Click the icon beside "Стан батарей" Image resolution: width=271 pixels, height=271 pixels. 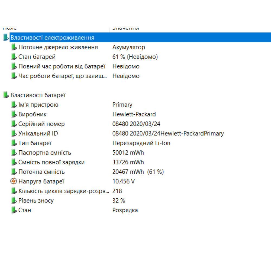[14, 57]
